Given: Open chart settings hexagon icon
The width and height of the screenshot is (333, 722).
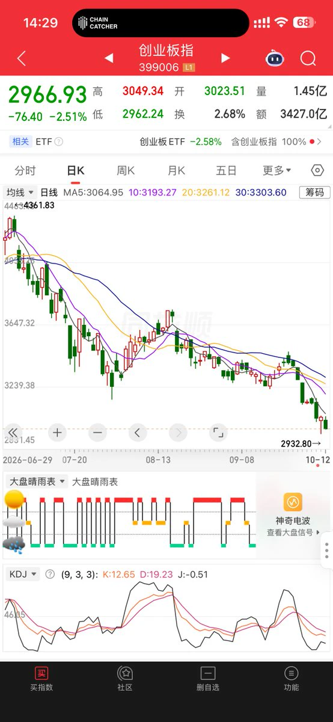Looking at the screenshot, I should 317,171.
